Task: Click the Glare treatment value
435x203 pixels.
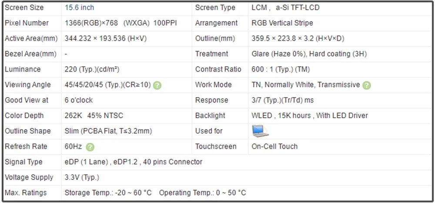Action: point(309,54)
